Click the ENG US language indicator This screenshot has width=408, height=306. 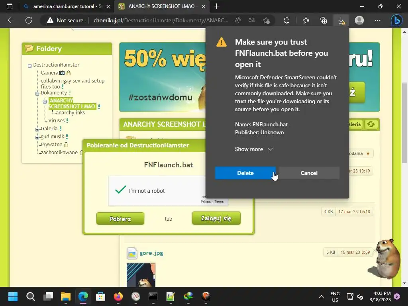coord(335,296)
